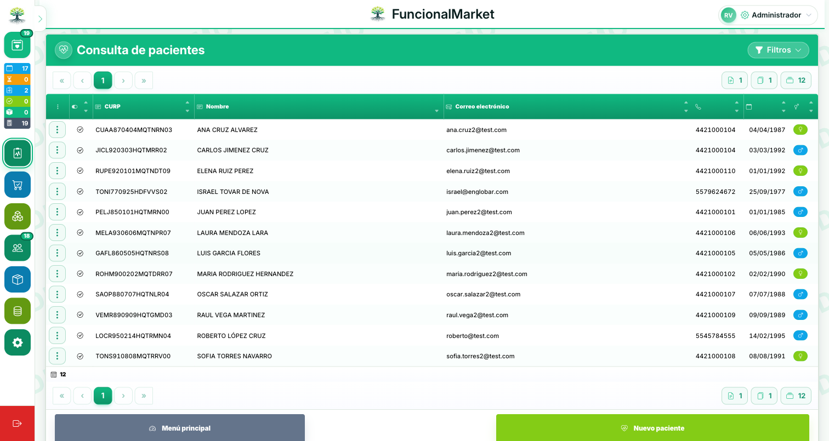Click the female gender badge for SOFIA TORRES NAVARRO
Image resolution: width=829 pixels, height=441 pixels.
(800, 356)
